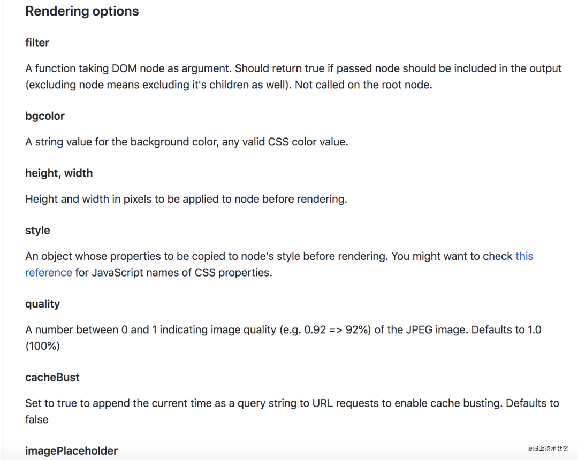
Task: Click the "Not called on the root node" sentence
Action: click(363, 85)
